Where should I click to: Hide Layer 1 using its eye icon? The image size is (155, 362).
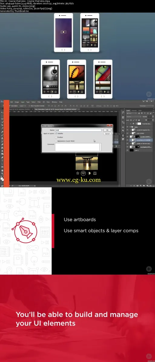(127, 150)
